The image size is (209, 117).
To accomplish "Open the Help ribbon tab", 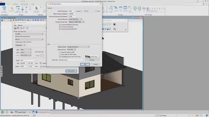I will pyautogui.click(x=33, y=4).
